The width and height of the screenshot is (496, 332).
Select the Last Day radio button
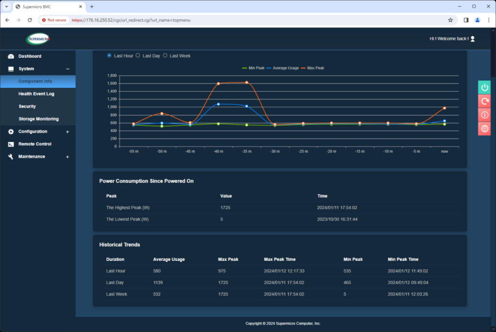138,56
